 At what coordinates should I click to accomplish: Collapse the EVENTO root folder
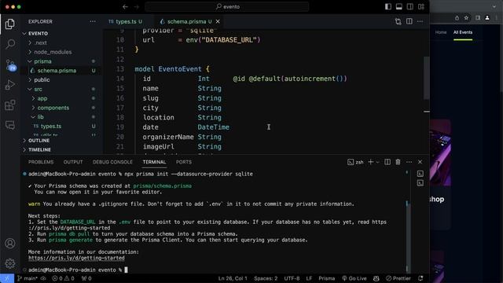pos(38,33)
